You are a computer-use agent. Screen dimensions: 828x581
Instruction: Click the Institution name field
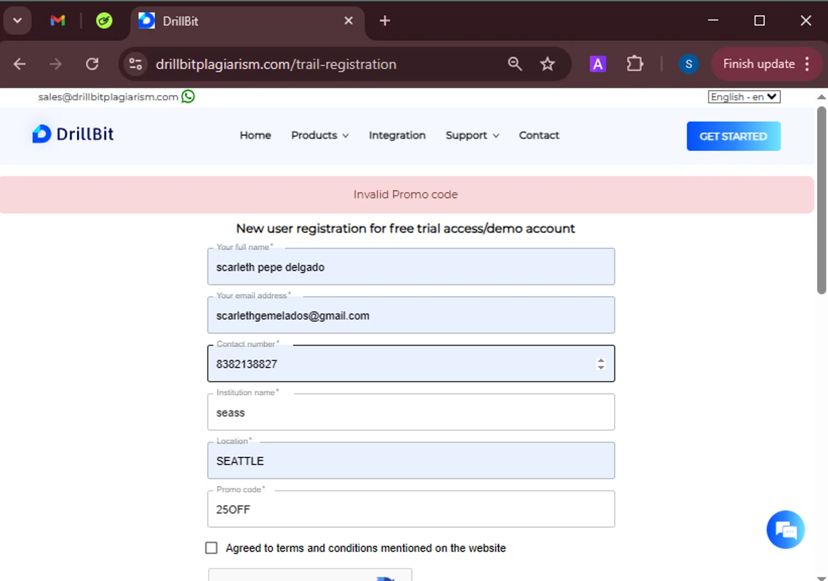pos(411,413)
